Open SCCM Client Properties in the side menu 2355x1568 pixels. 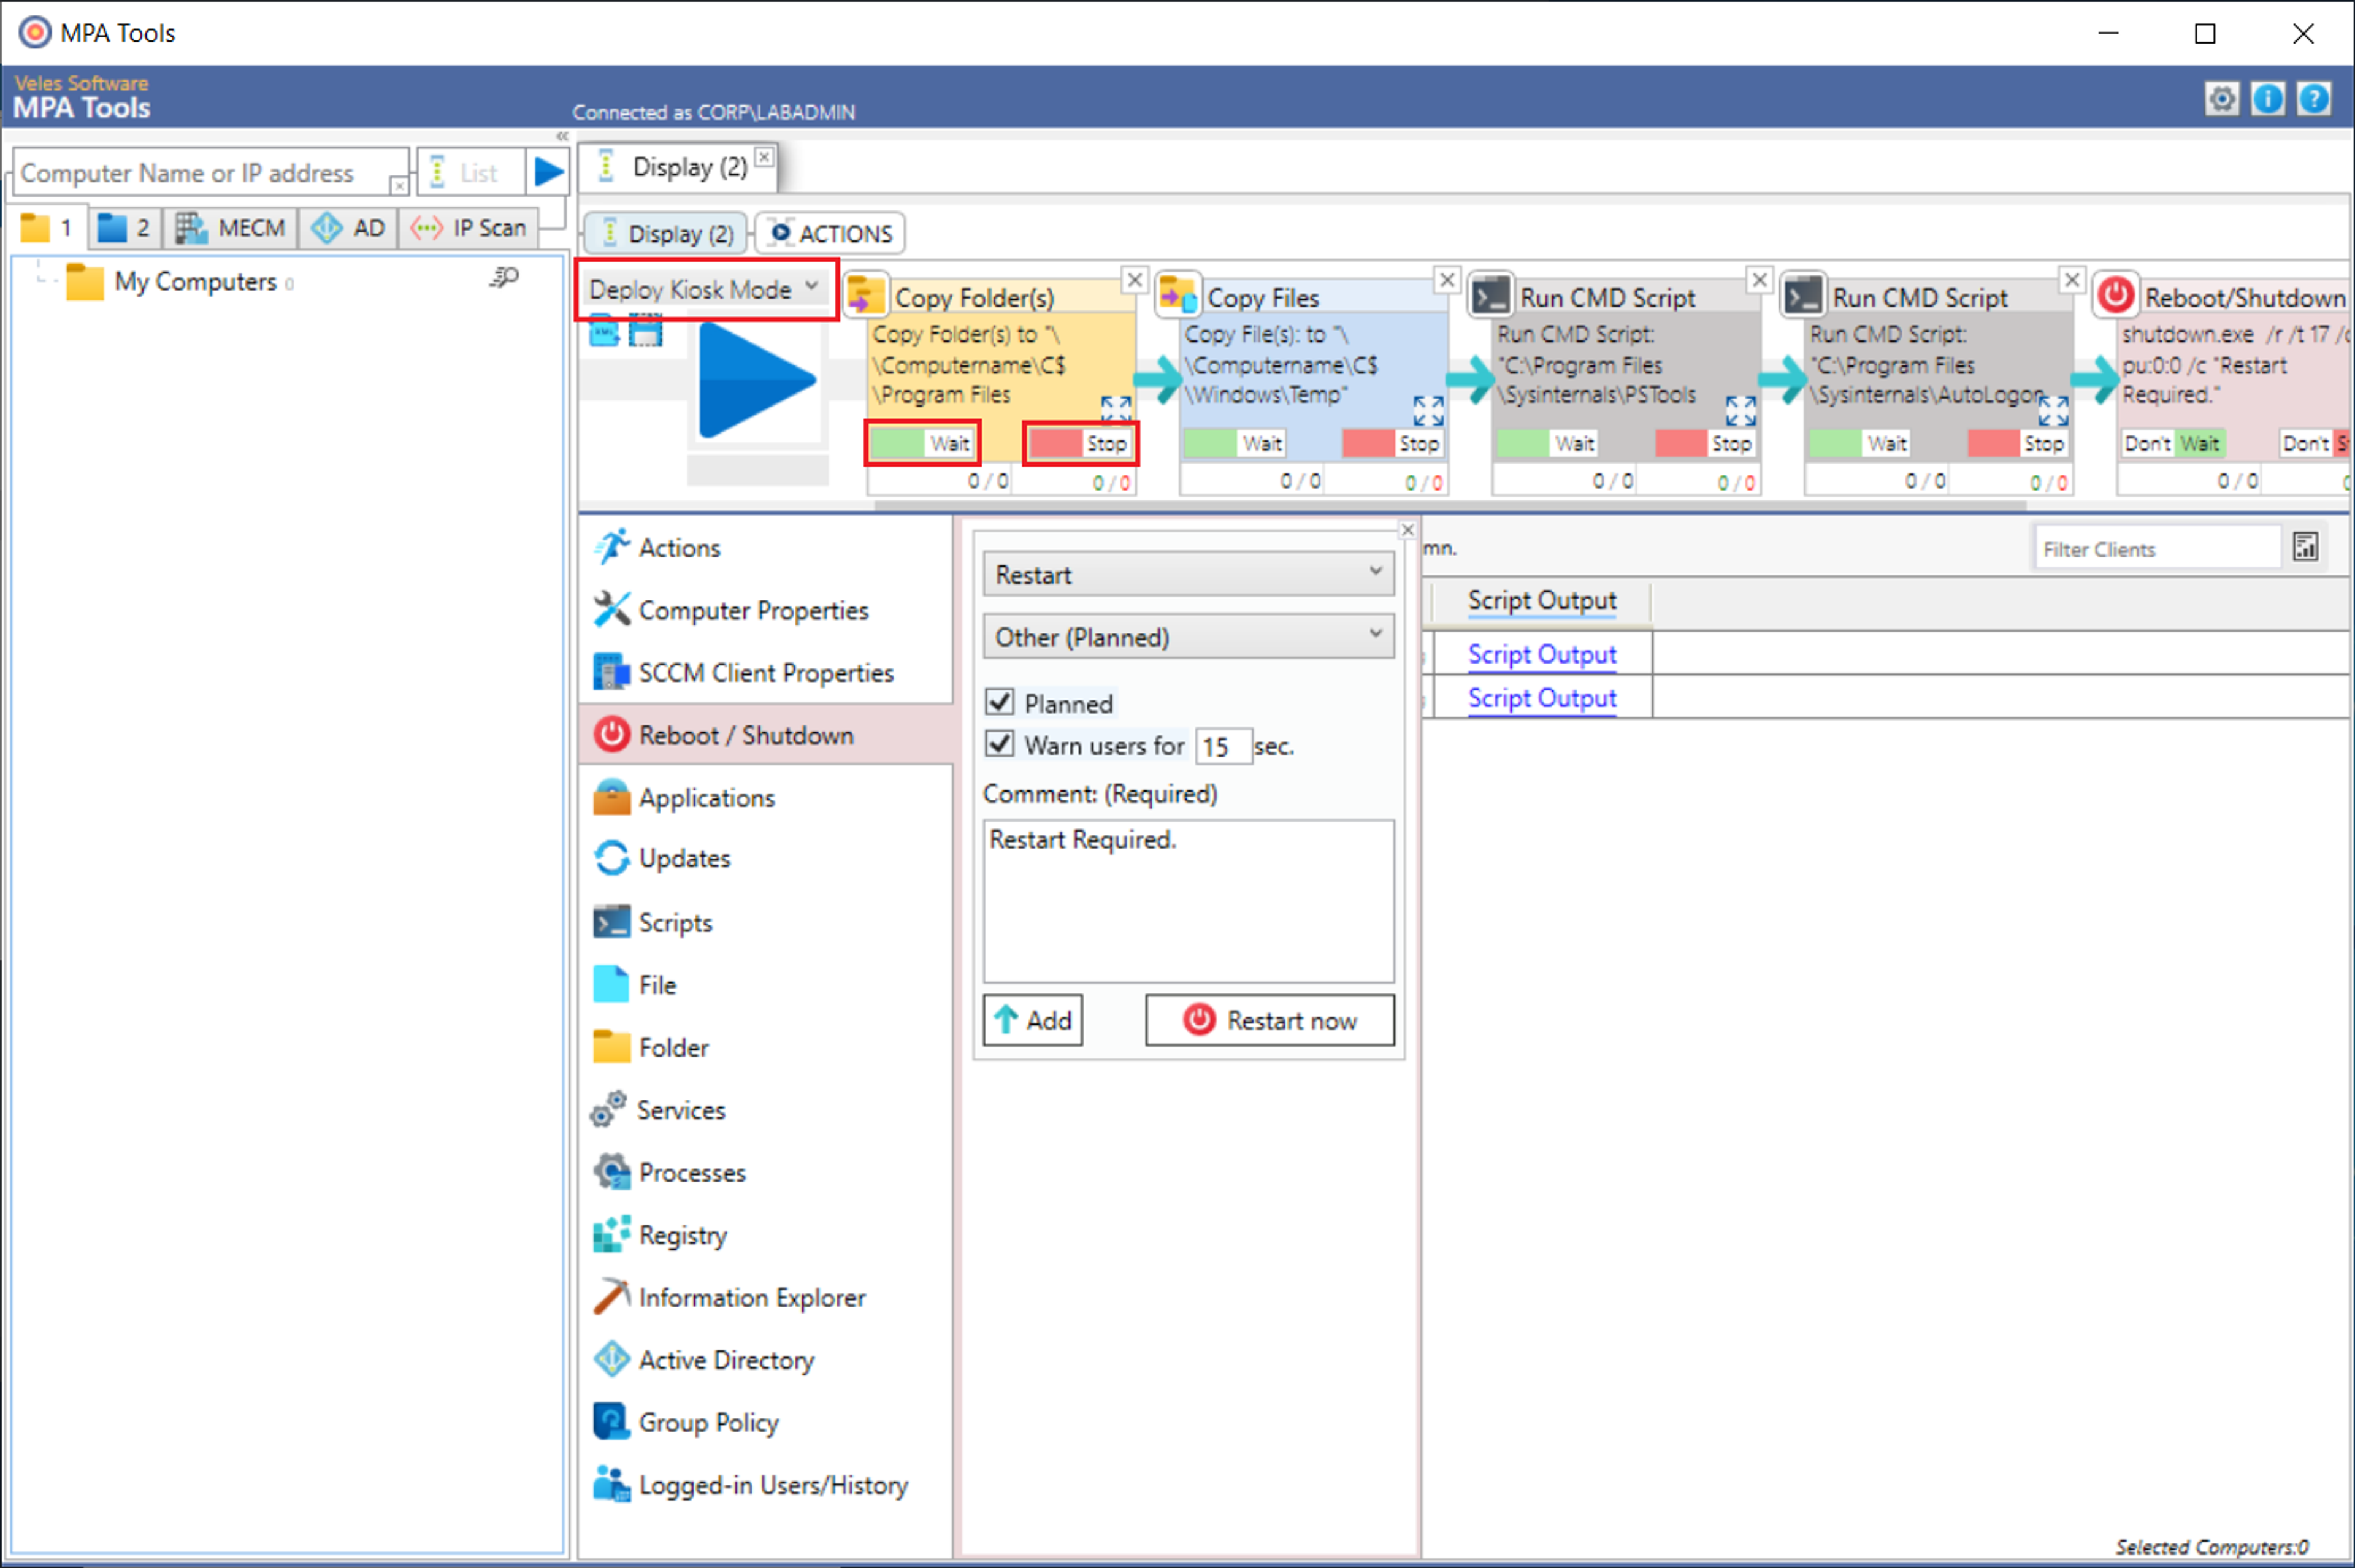pyautogui.click(x=765, y=672)
